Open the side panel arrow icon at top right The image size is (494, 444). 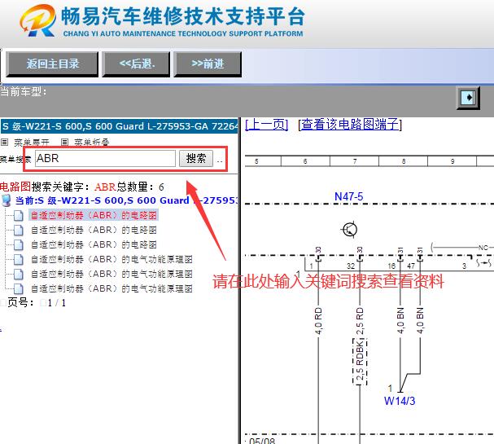click(x=469, y=98)
